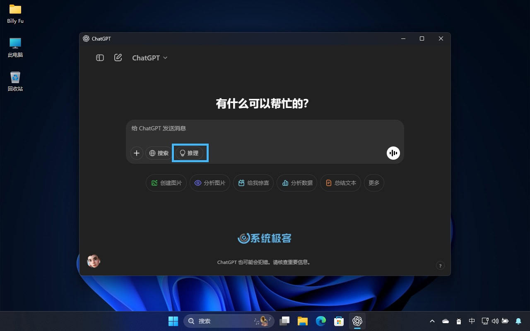Click the penguin icon in the system tray

459,321
